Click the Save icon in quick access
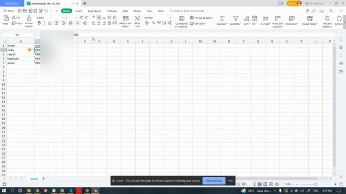Viewport: 346px width, 194px height. (25, 11)
